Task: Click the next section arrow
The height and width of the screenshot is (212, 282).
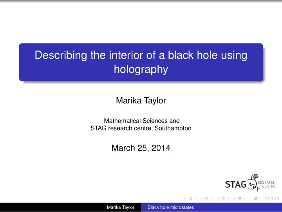Action: pyautogui.click(x=245, y=199)
